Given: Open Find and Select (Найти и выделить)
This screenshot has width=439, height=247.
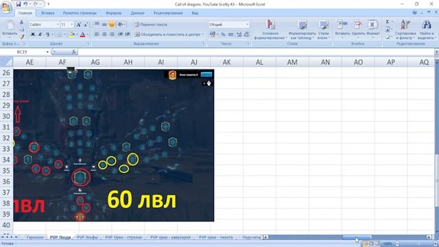Looking at the screenshot, I should [427, 30].
